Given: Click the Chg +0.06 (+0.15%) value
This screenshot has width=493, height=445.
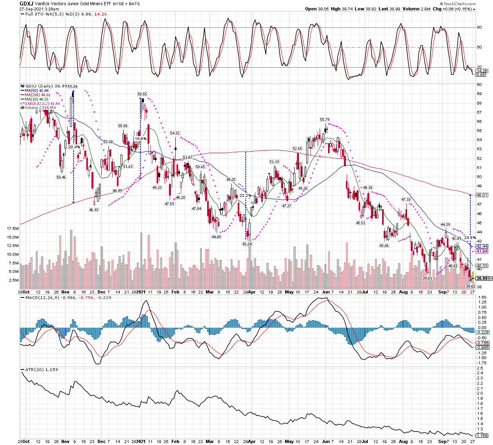Looking at the screenshot, I should pyautogui.click(x=454, y=9).
